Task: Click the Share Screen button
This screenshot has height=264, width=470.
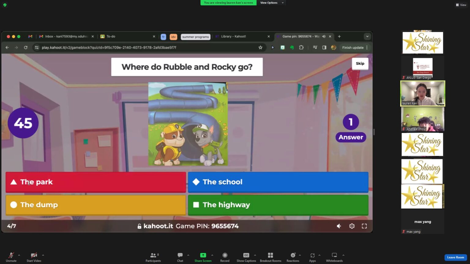Action: click(203, 257)
